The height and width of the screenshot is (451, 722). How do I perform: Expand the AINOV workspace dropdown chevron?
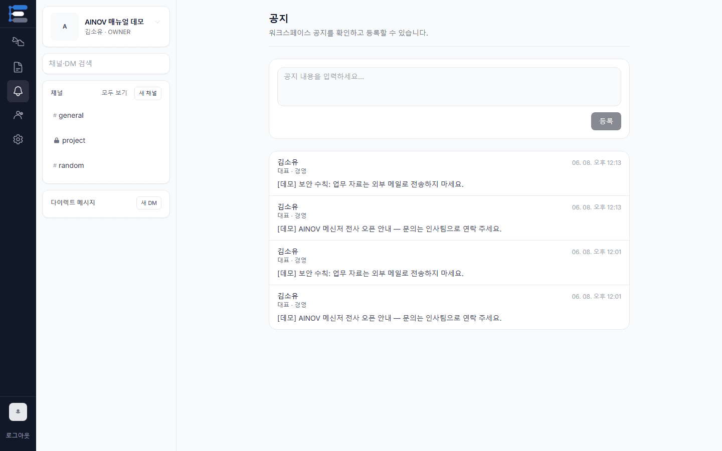coord(157,22)
